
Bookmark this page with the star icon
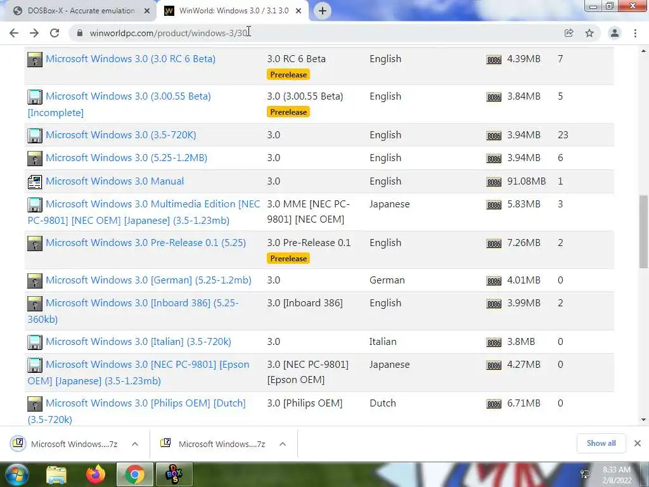[x=589, y=33]
